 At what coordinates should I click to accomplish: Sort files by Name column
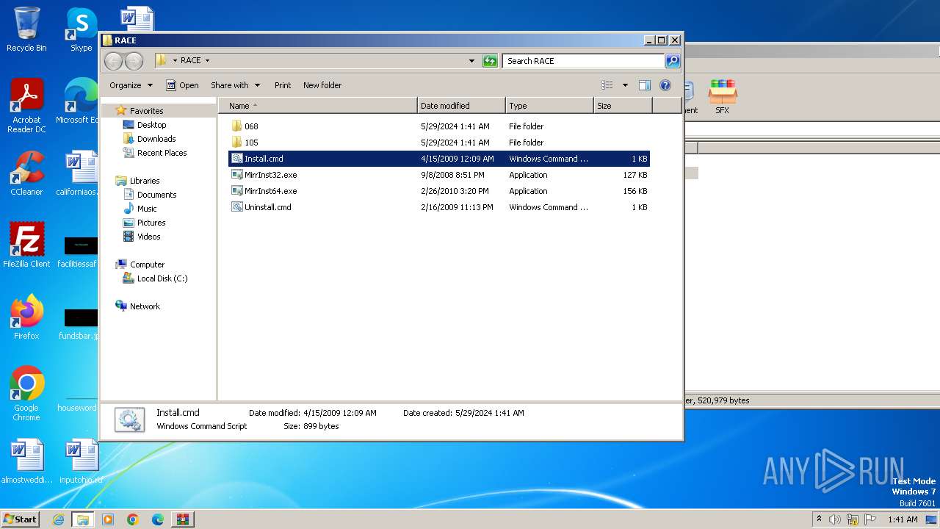click(x=318, y=106)
